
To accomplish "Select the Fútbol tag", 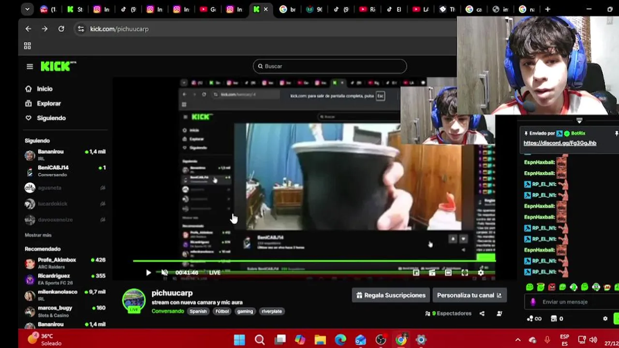I will pyautogui.click(x=222, y=311).
